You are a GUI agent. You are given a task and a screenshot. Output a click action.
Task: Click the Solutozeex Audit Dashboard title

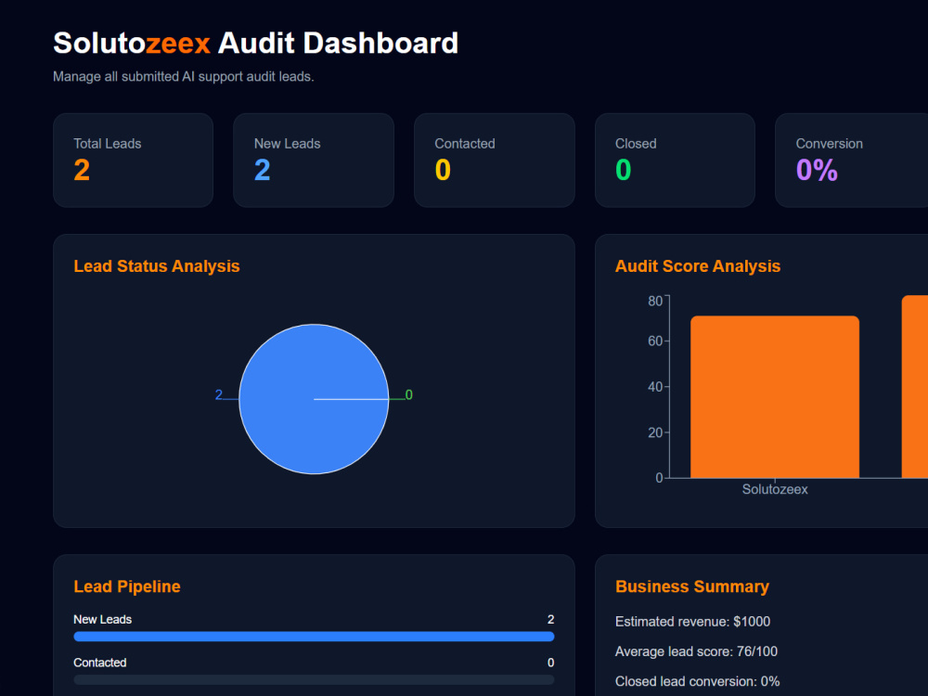(256, 44)
